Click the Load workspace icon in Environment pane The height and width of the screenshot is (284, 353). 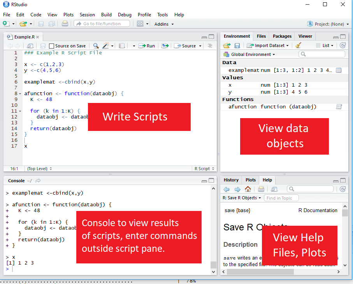pos(227,45)
